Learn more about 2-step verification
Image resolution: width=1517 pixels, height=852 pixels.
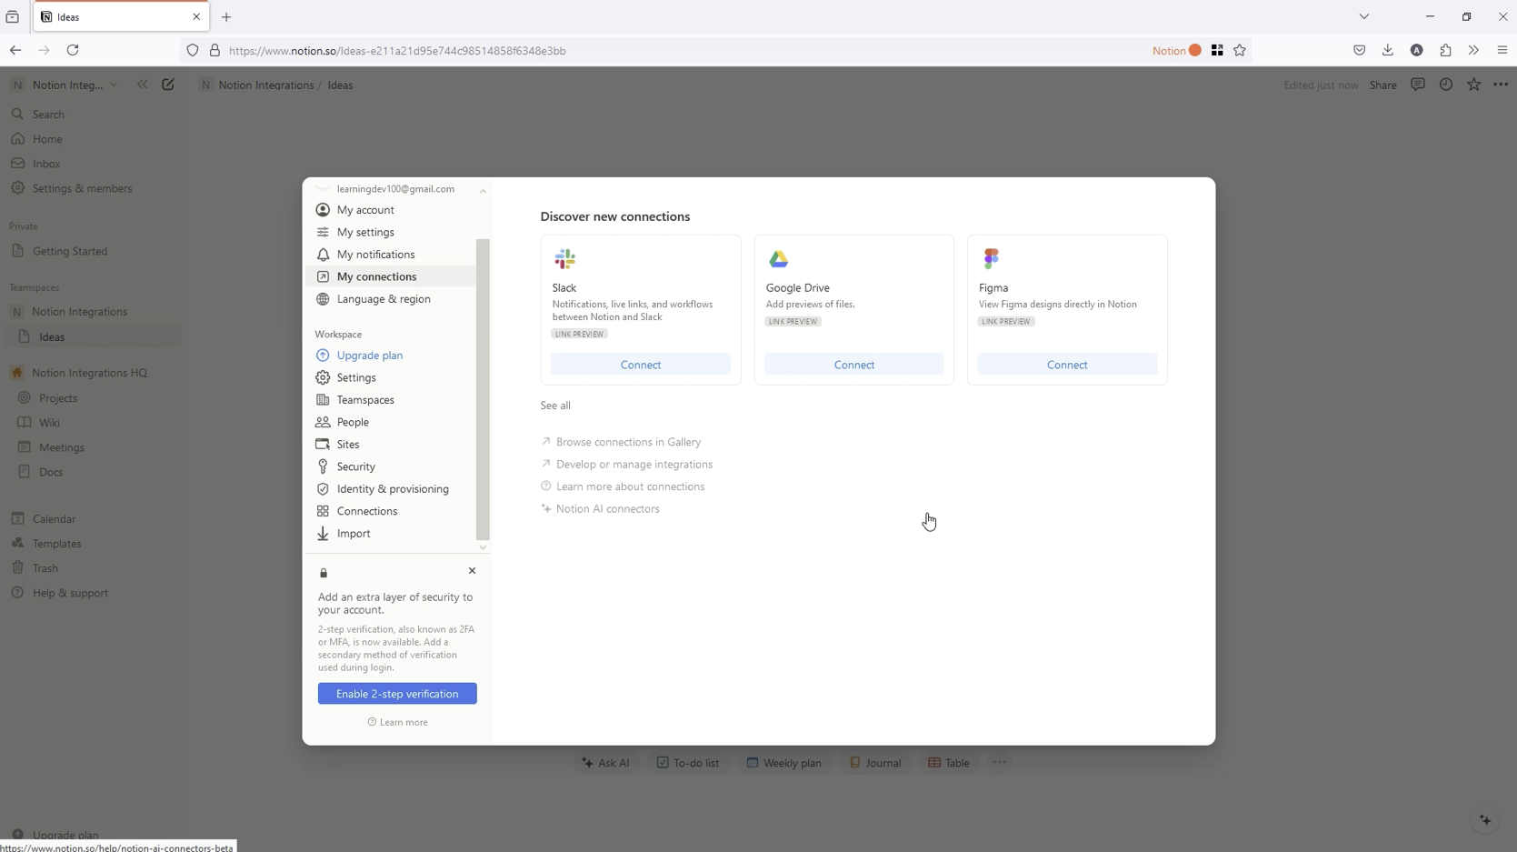398,722
